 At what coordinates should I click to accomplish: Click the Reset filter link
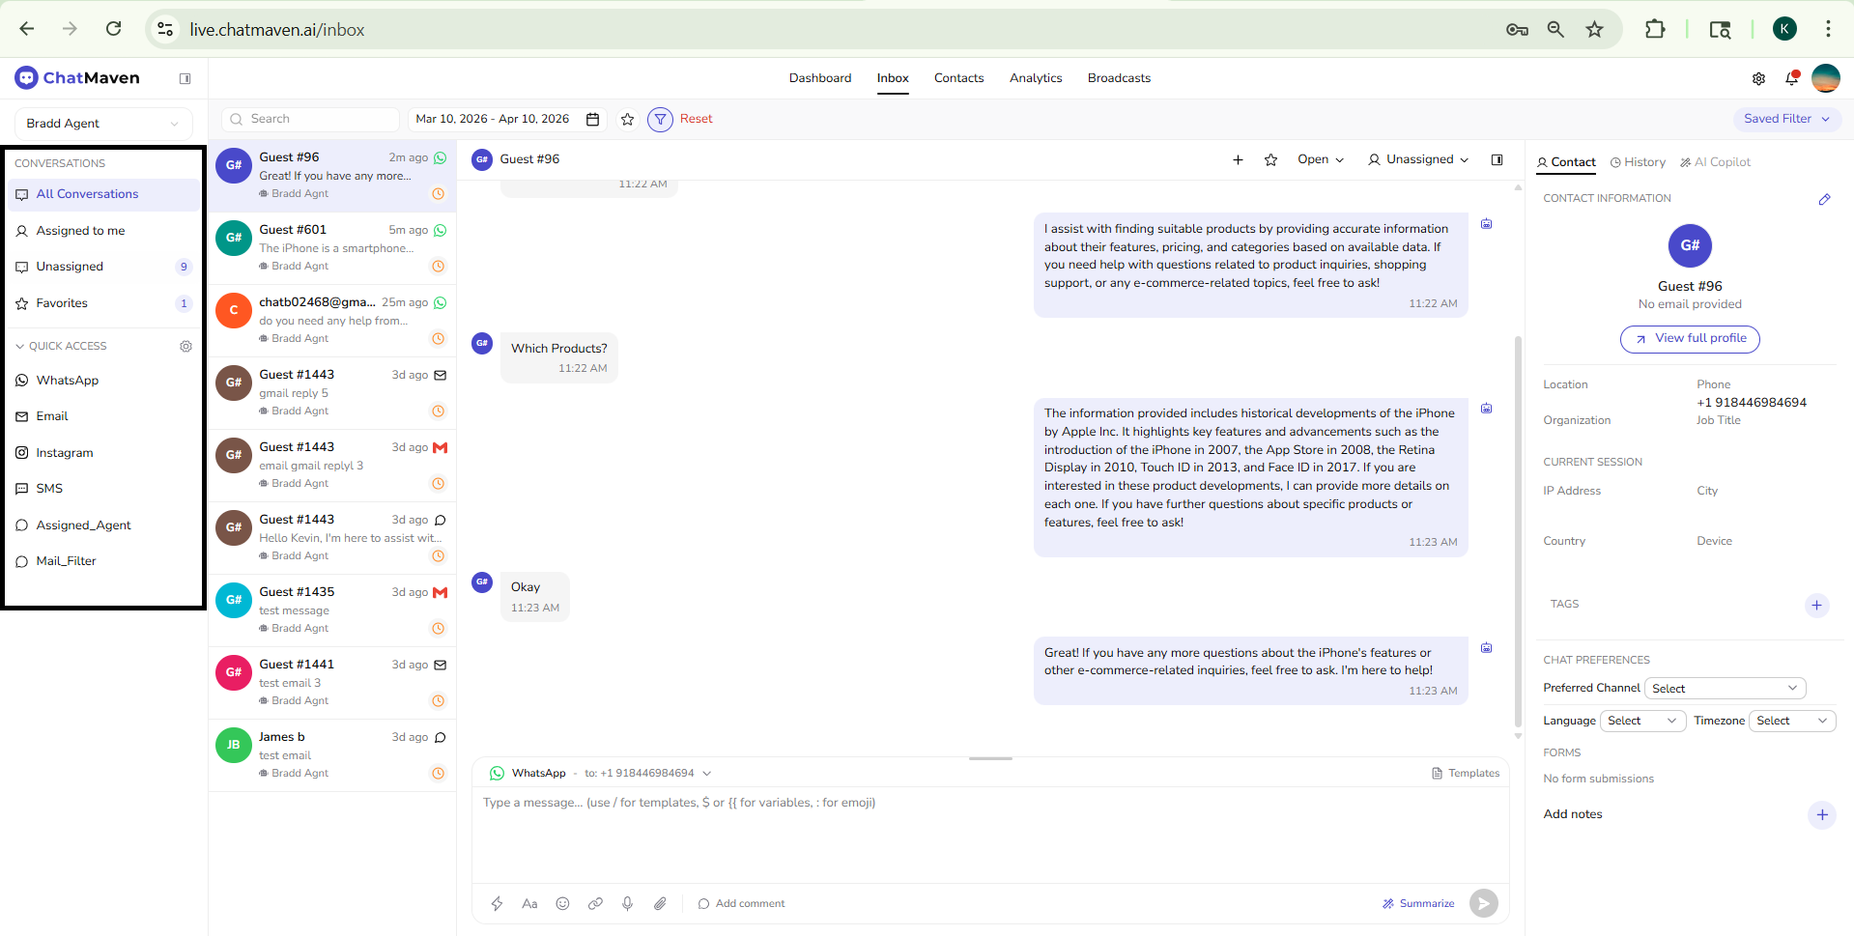click(x=696, y=119)
